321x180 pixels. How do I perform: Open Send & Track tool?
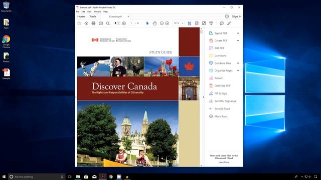[222, 108]
